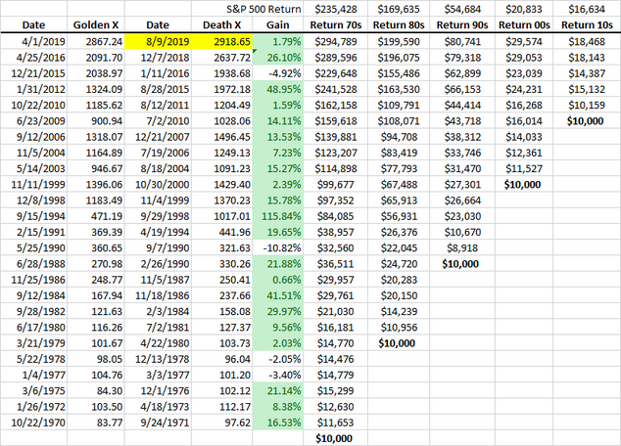Click the yellow cell with value 2918.65

tap(229, 44)
